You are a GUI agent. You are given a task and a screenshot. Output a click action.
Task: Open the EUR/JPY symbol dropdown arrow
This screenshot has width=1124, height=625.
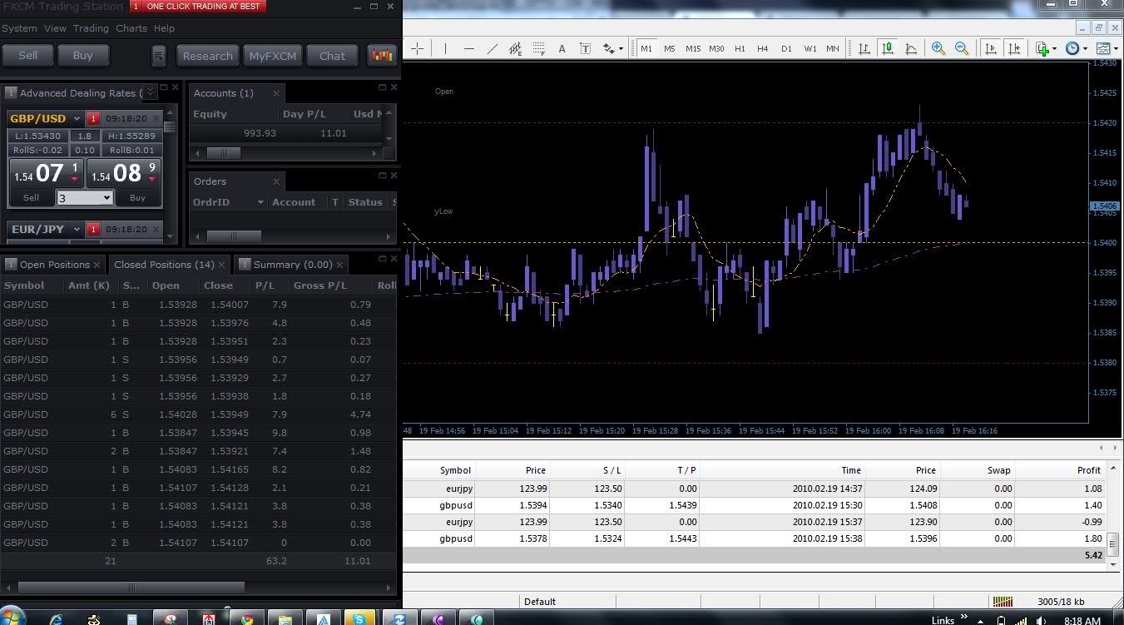77,230
